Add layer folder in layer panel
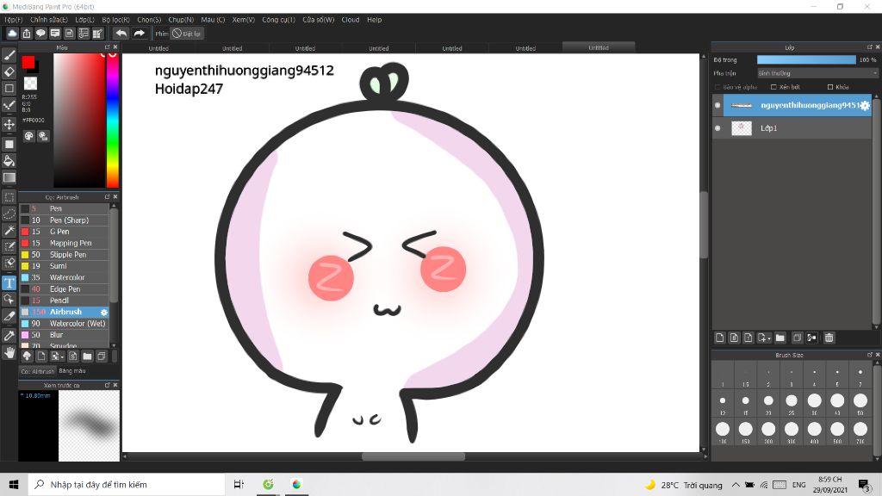The image size is (882, 496). click(x=780, y=338)
